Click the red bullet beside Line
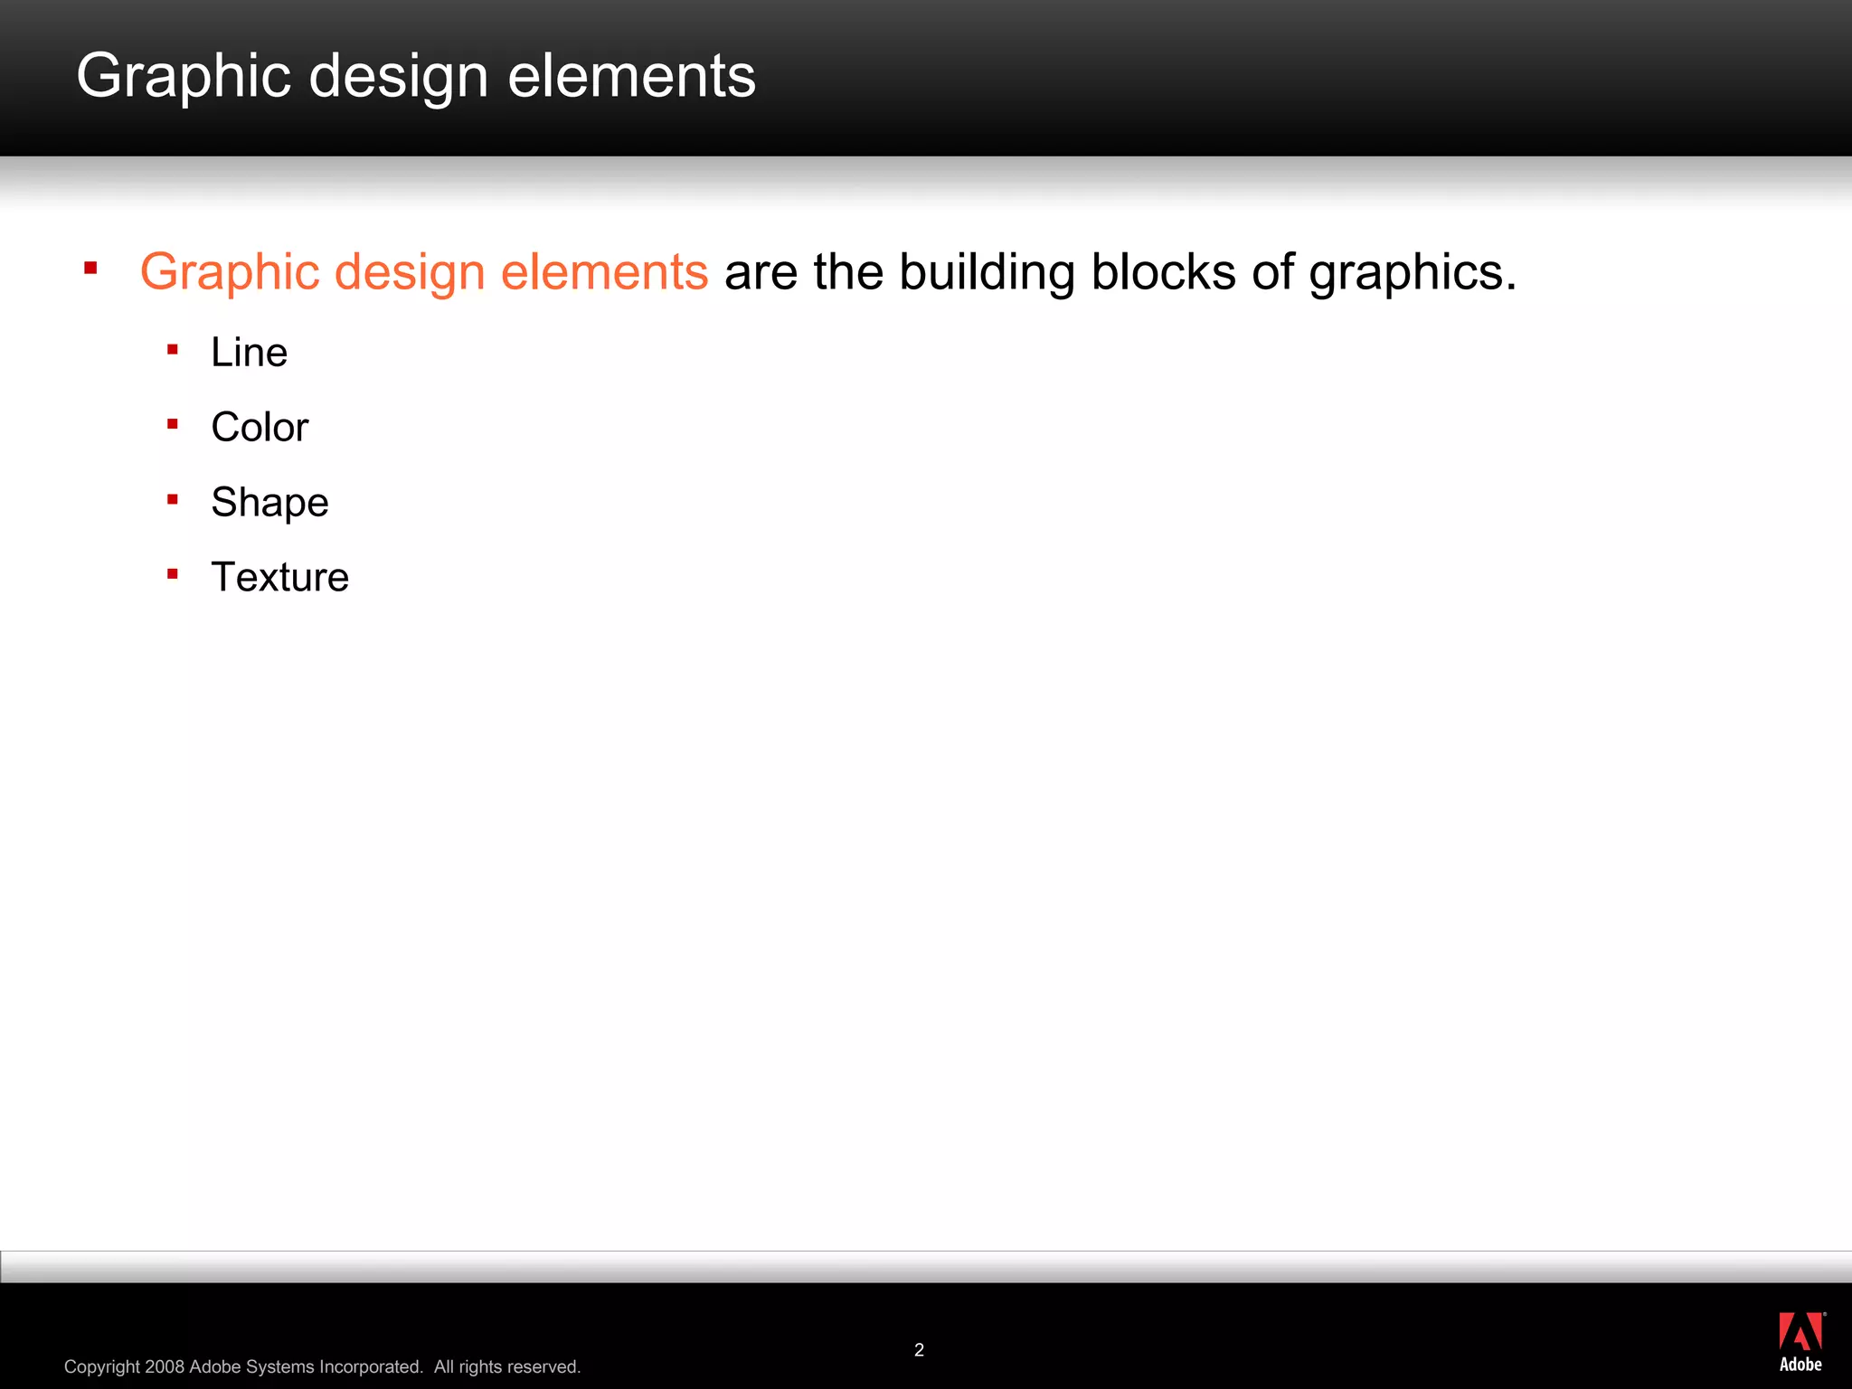 point(173,350)
